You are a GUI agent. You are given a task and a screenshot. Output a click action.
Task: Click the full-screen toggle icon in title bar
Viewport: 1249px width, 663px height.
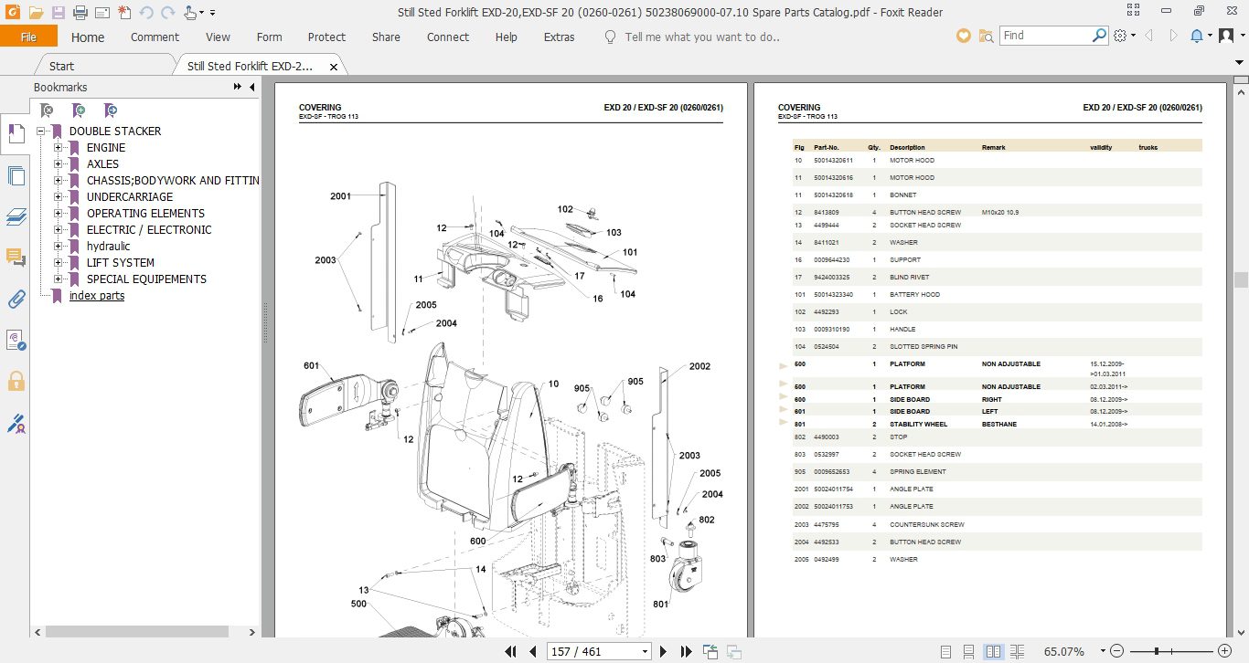click(x=1134, y=11)
